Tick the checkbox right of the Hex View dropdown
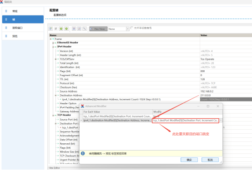This screenshot has width=252, height=170. tap(132, 28)
